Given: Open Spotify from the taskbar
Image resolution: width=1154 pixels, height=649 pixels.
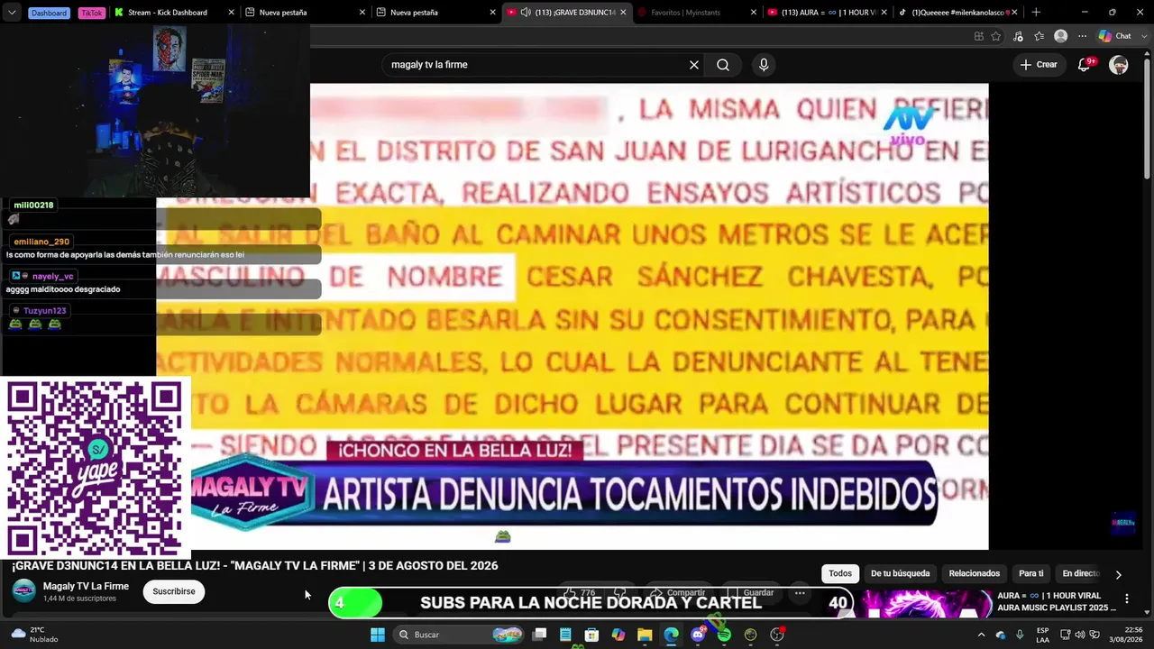Looking at the screenshot, I should point(724,635).
